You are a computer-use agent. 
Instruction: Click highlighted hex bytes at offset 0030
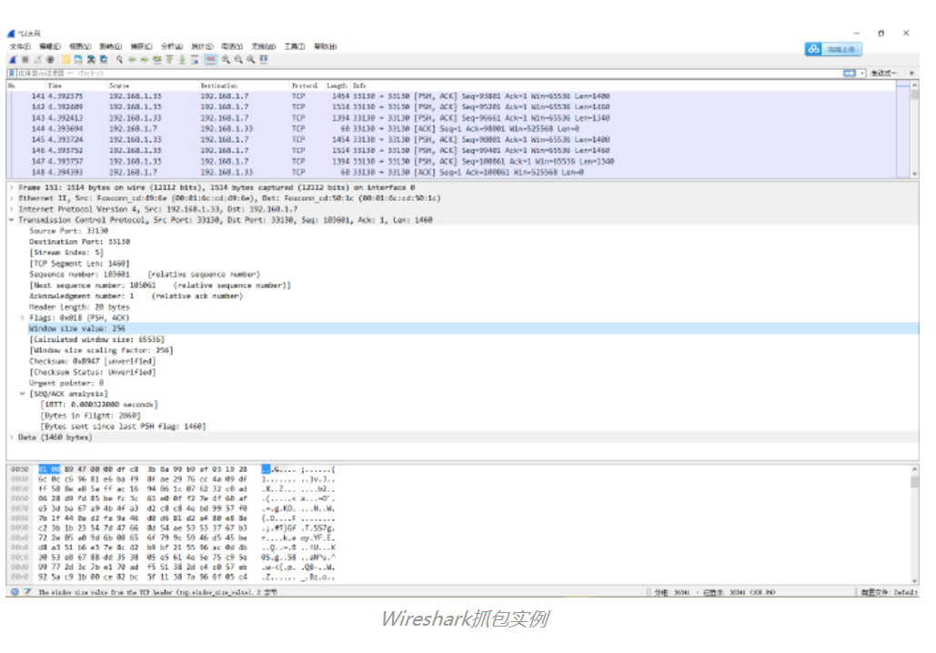tap(49, 470)
